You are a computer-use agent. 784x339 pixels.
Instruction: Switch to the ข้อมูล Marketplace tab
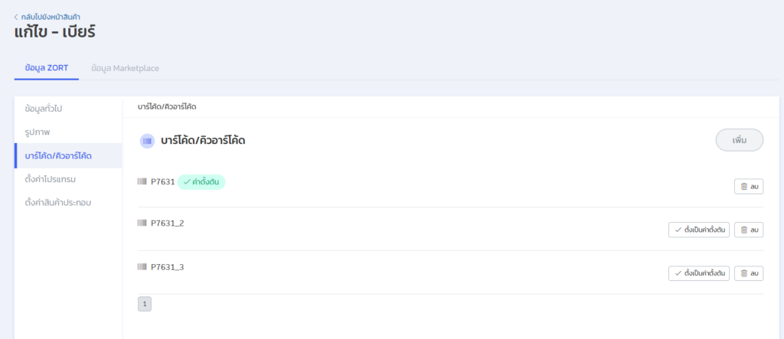pos(125,68)
